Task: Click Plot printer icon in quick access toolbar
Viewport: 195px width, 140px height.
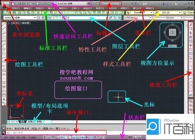Action: 37,4
